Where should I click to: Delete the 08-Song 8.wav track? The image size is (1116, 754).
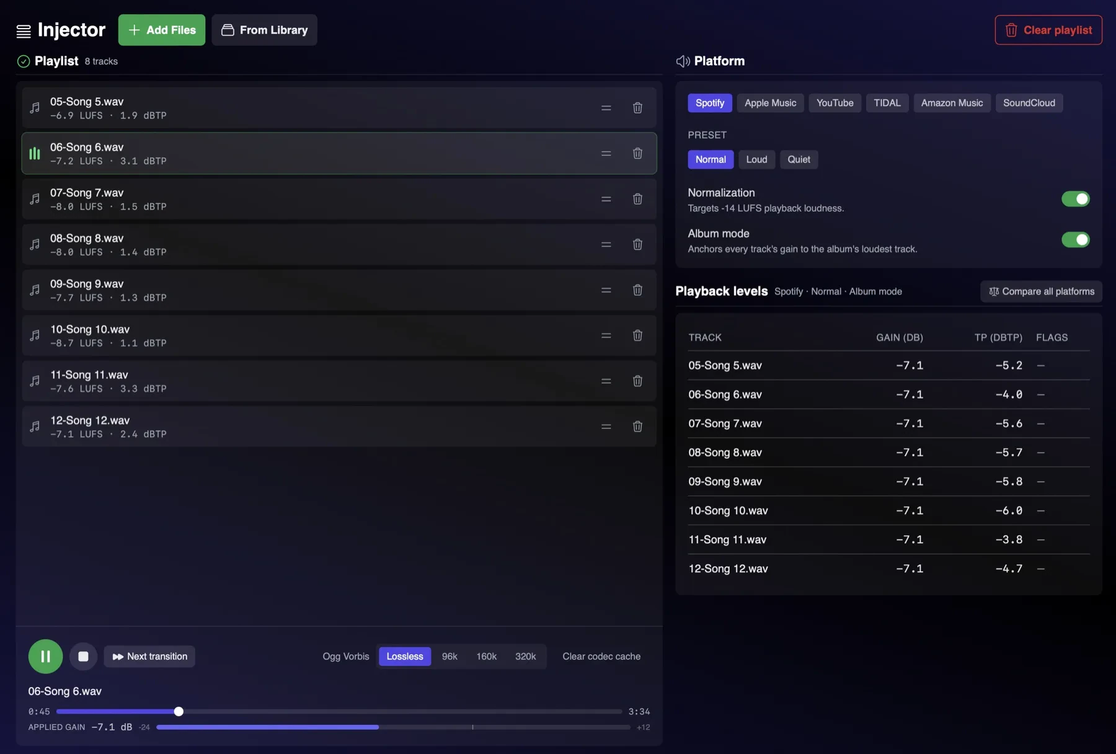(x=637, y=244)
